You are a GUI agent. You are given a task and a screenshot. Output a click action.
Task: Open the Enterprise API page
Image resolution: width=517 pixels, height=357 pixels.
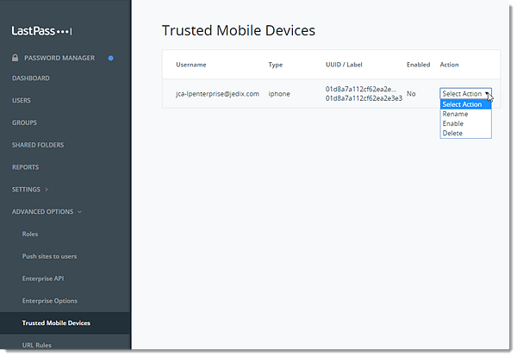(x=43, y=279)
